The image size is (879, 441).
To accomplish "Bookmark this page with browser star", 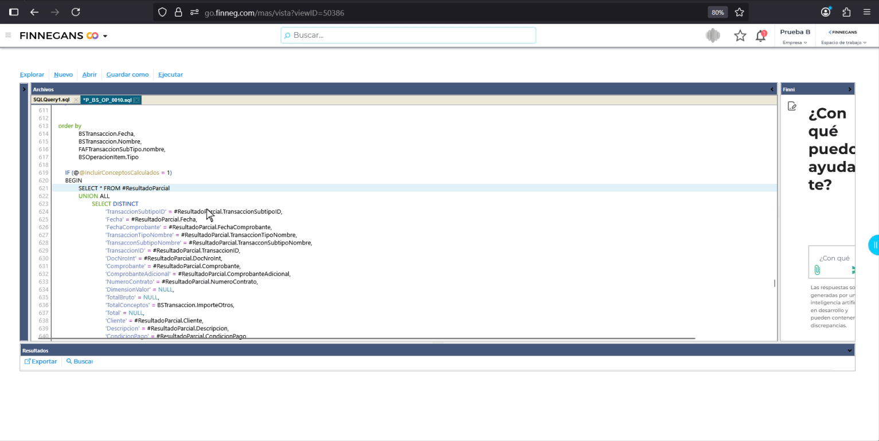I will (x=739, y=12).
